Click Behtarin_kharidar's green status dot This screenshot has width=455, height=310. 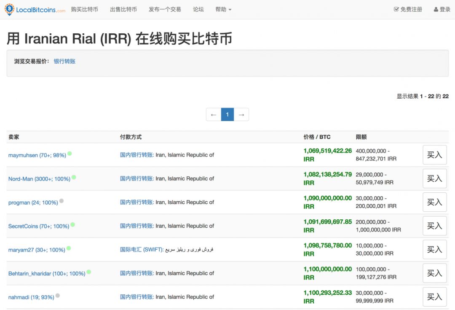pyautogui.click(x=89, y=272)
